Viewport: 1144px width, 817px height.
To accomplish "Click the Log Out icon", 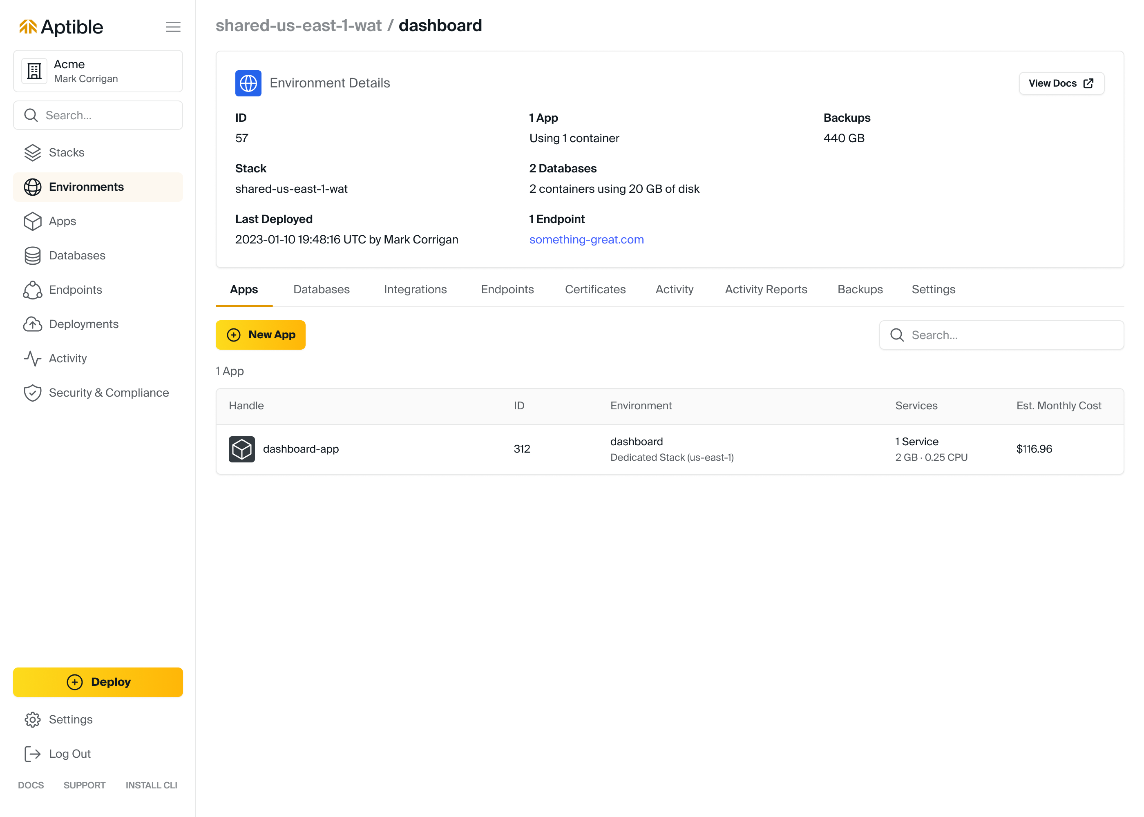I will [x=32, y=754].
